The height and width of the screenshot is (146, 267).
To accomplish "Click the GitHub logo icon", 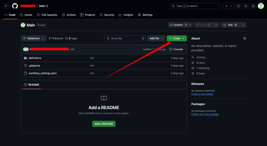I will (15, 6).
